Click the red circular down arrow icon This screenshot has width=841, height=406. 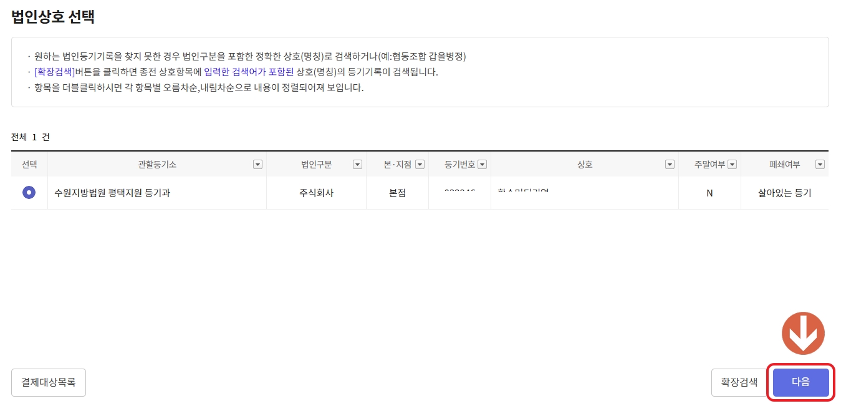pos(802,333)
